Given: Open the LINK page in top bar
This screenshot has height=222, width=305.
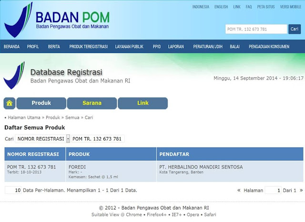Looking at the screenshot, I should pyautogui.click(x=237, y=7).
